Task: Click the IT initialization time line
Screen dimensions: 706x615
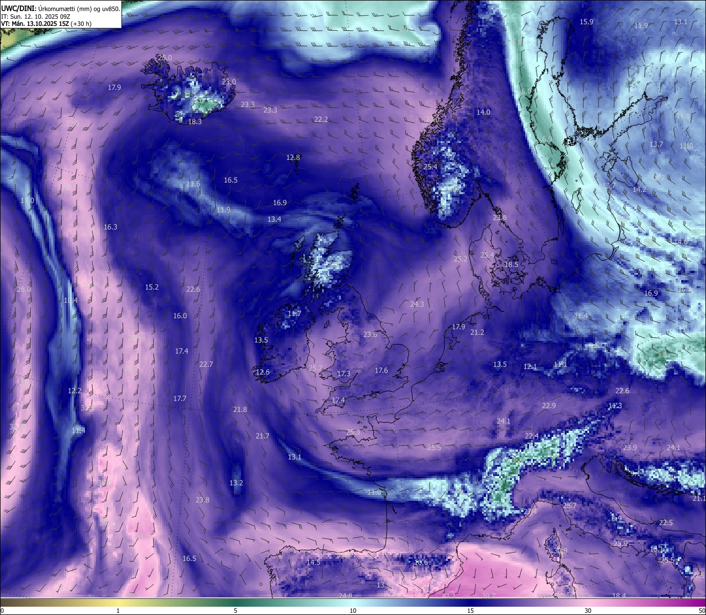Action: point(36,17)
